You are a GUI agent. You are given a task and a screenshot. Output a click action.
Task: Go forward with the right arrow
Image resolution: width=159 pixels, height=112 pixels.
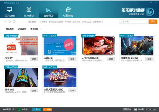[x=10, y=21]
